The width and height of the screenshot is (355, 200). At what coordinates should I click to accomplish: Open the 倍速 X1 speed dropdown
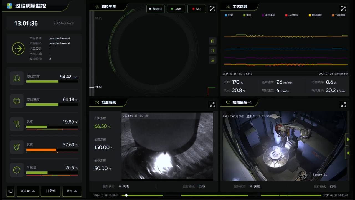pyautogui.click(x=28, y=191)
